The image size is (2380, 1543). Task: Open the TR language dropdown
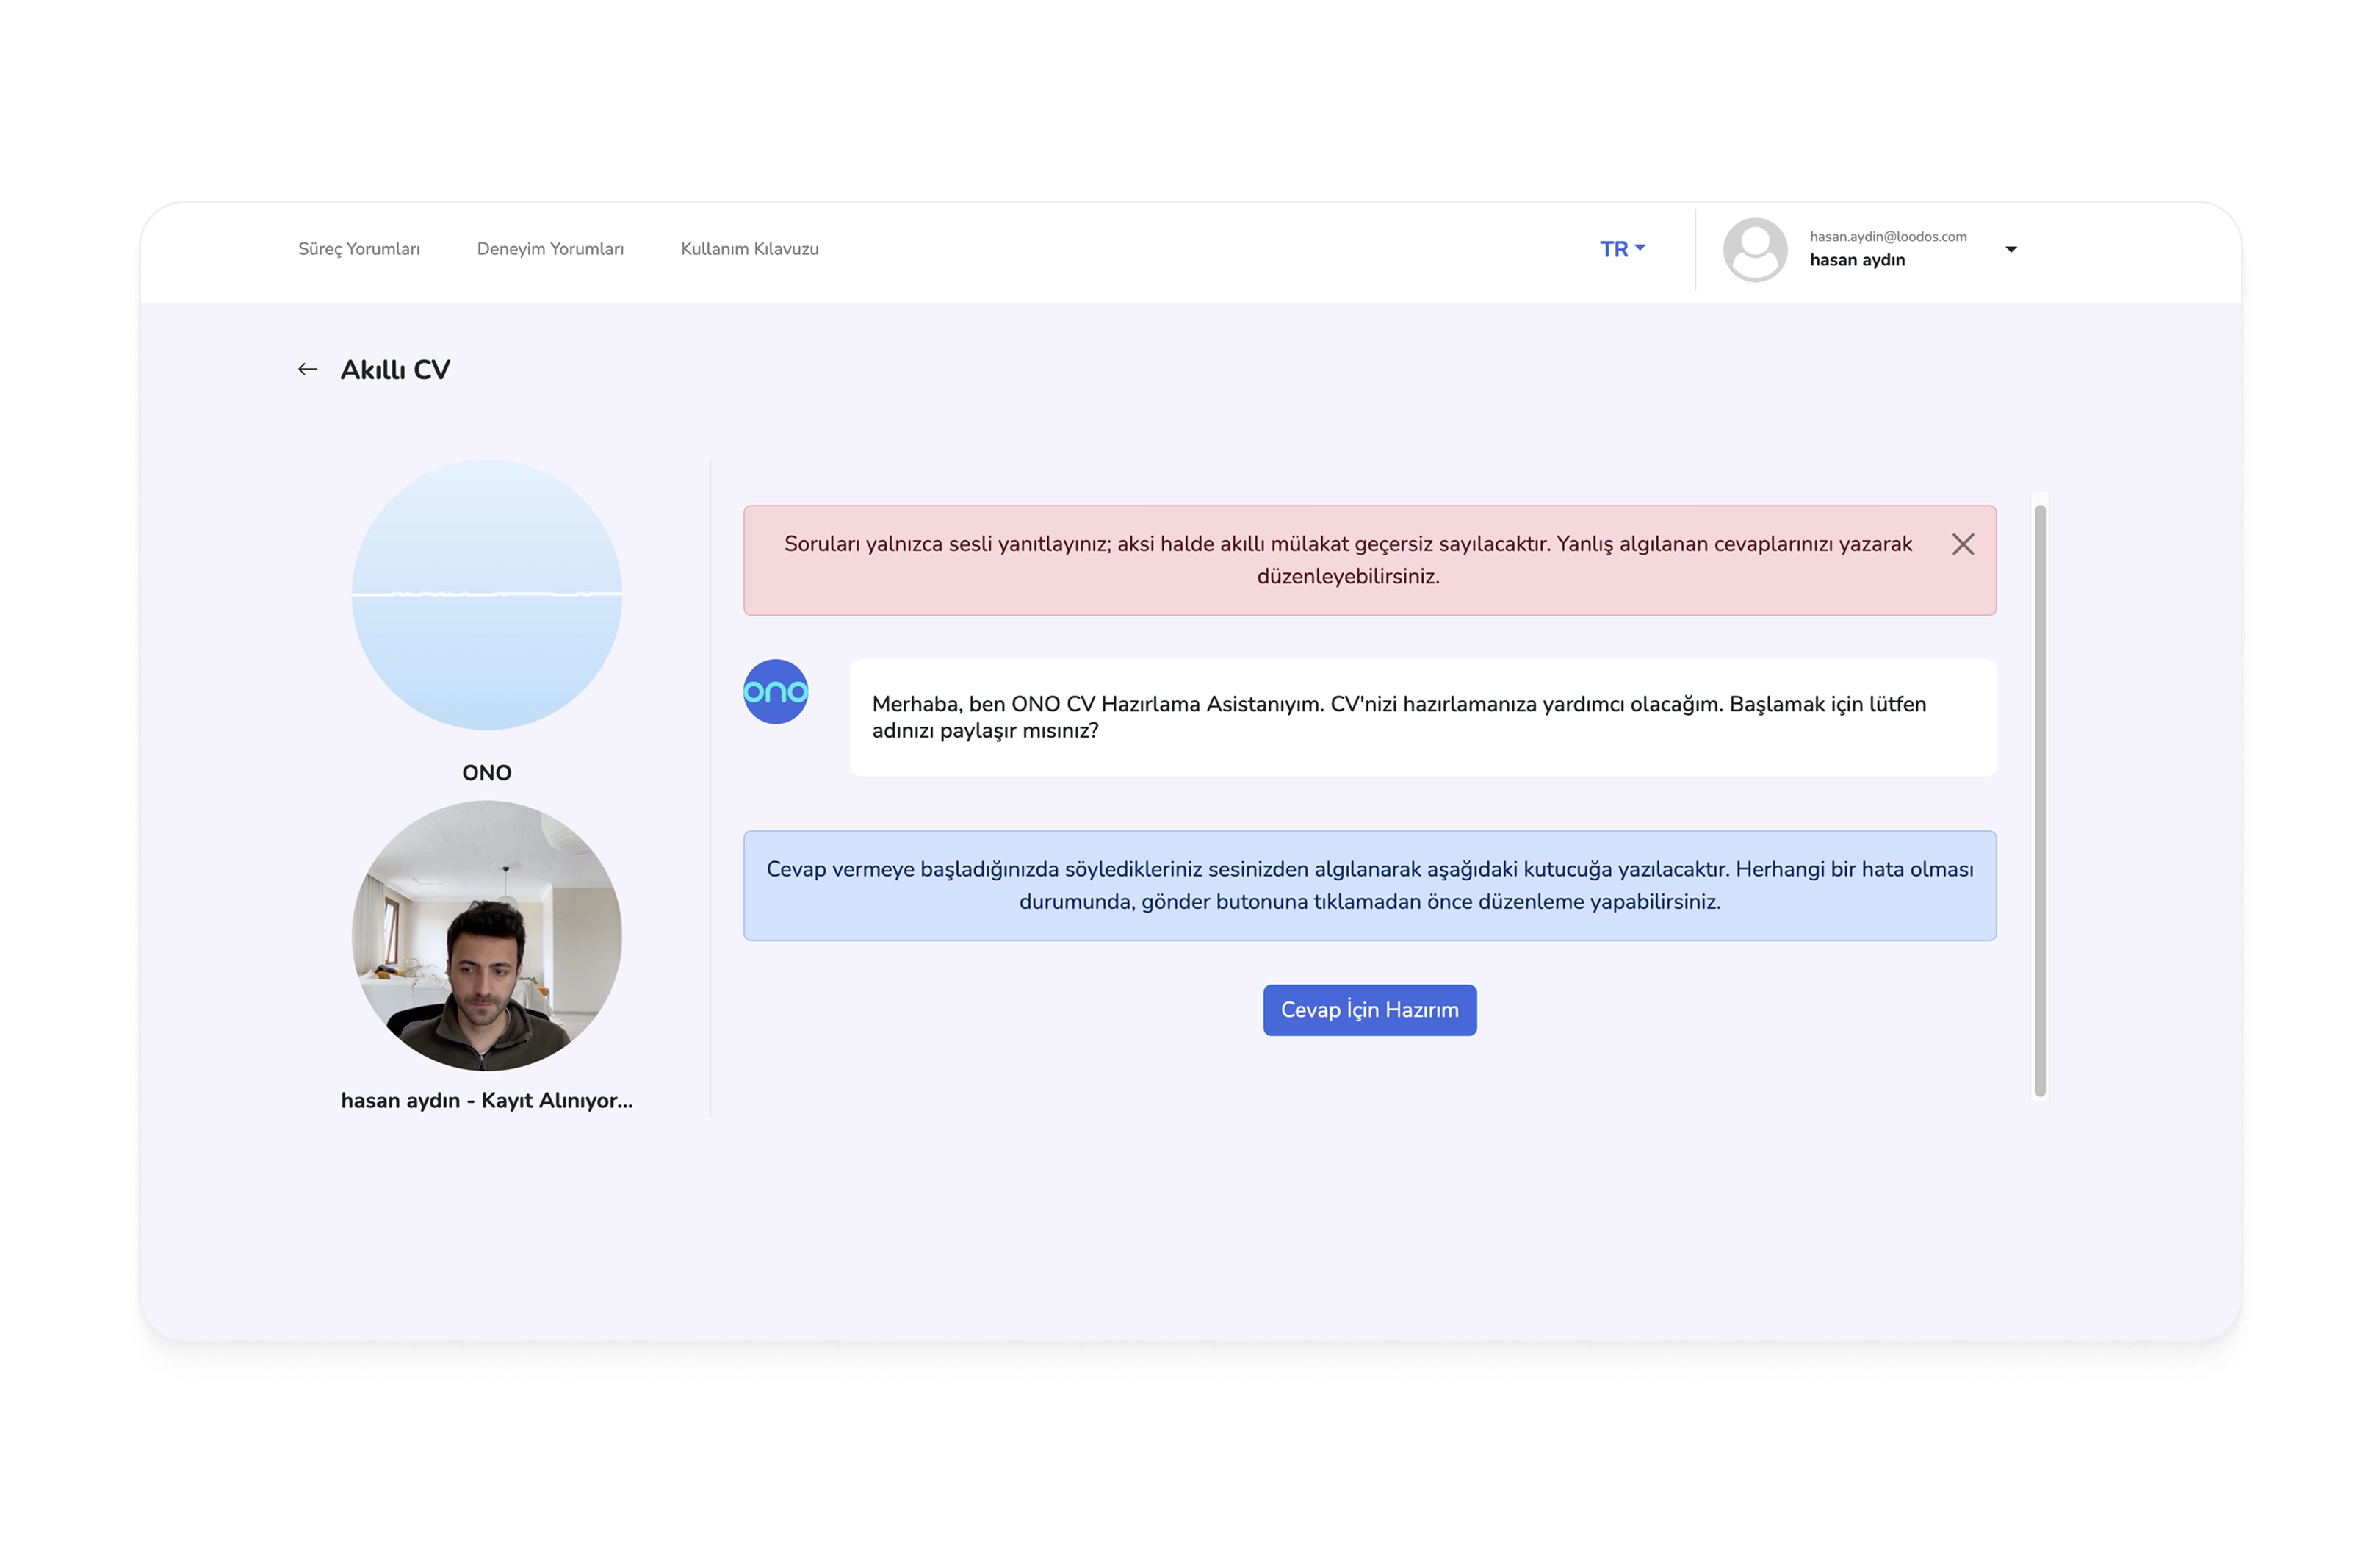pos(1621,249)
